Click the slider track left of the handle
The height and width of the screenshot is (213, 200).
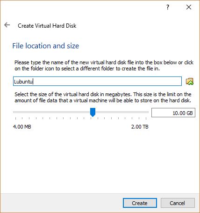pos(52,112)
